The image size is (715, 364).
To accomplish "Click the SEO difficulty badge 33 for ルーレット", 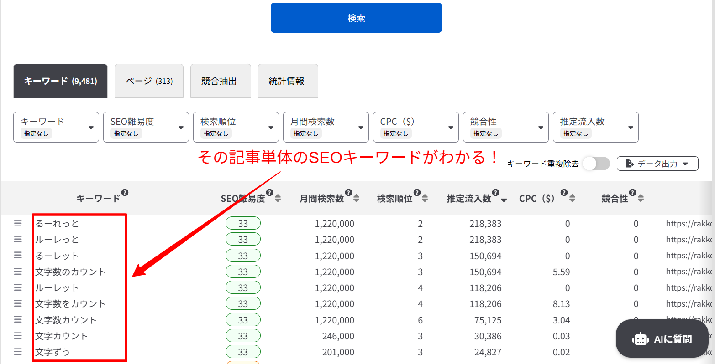I will coord(243,288).
